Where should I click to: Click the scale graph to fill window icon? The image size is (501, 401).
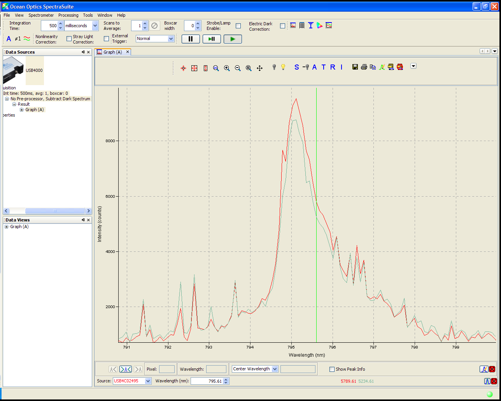coord(194,68)
